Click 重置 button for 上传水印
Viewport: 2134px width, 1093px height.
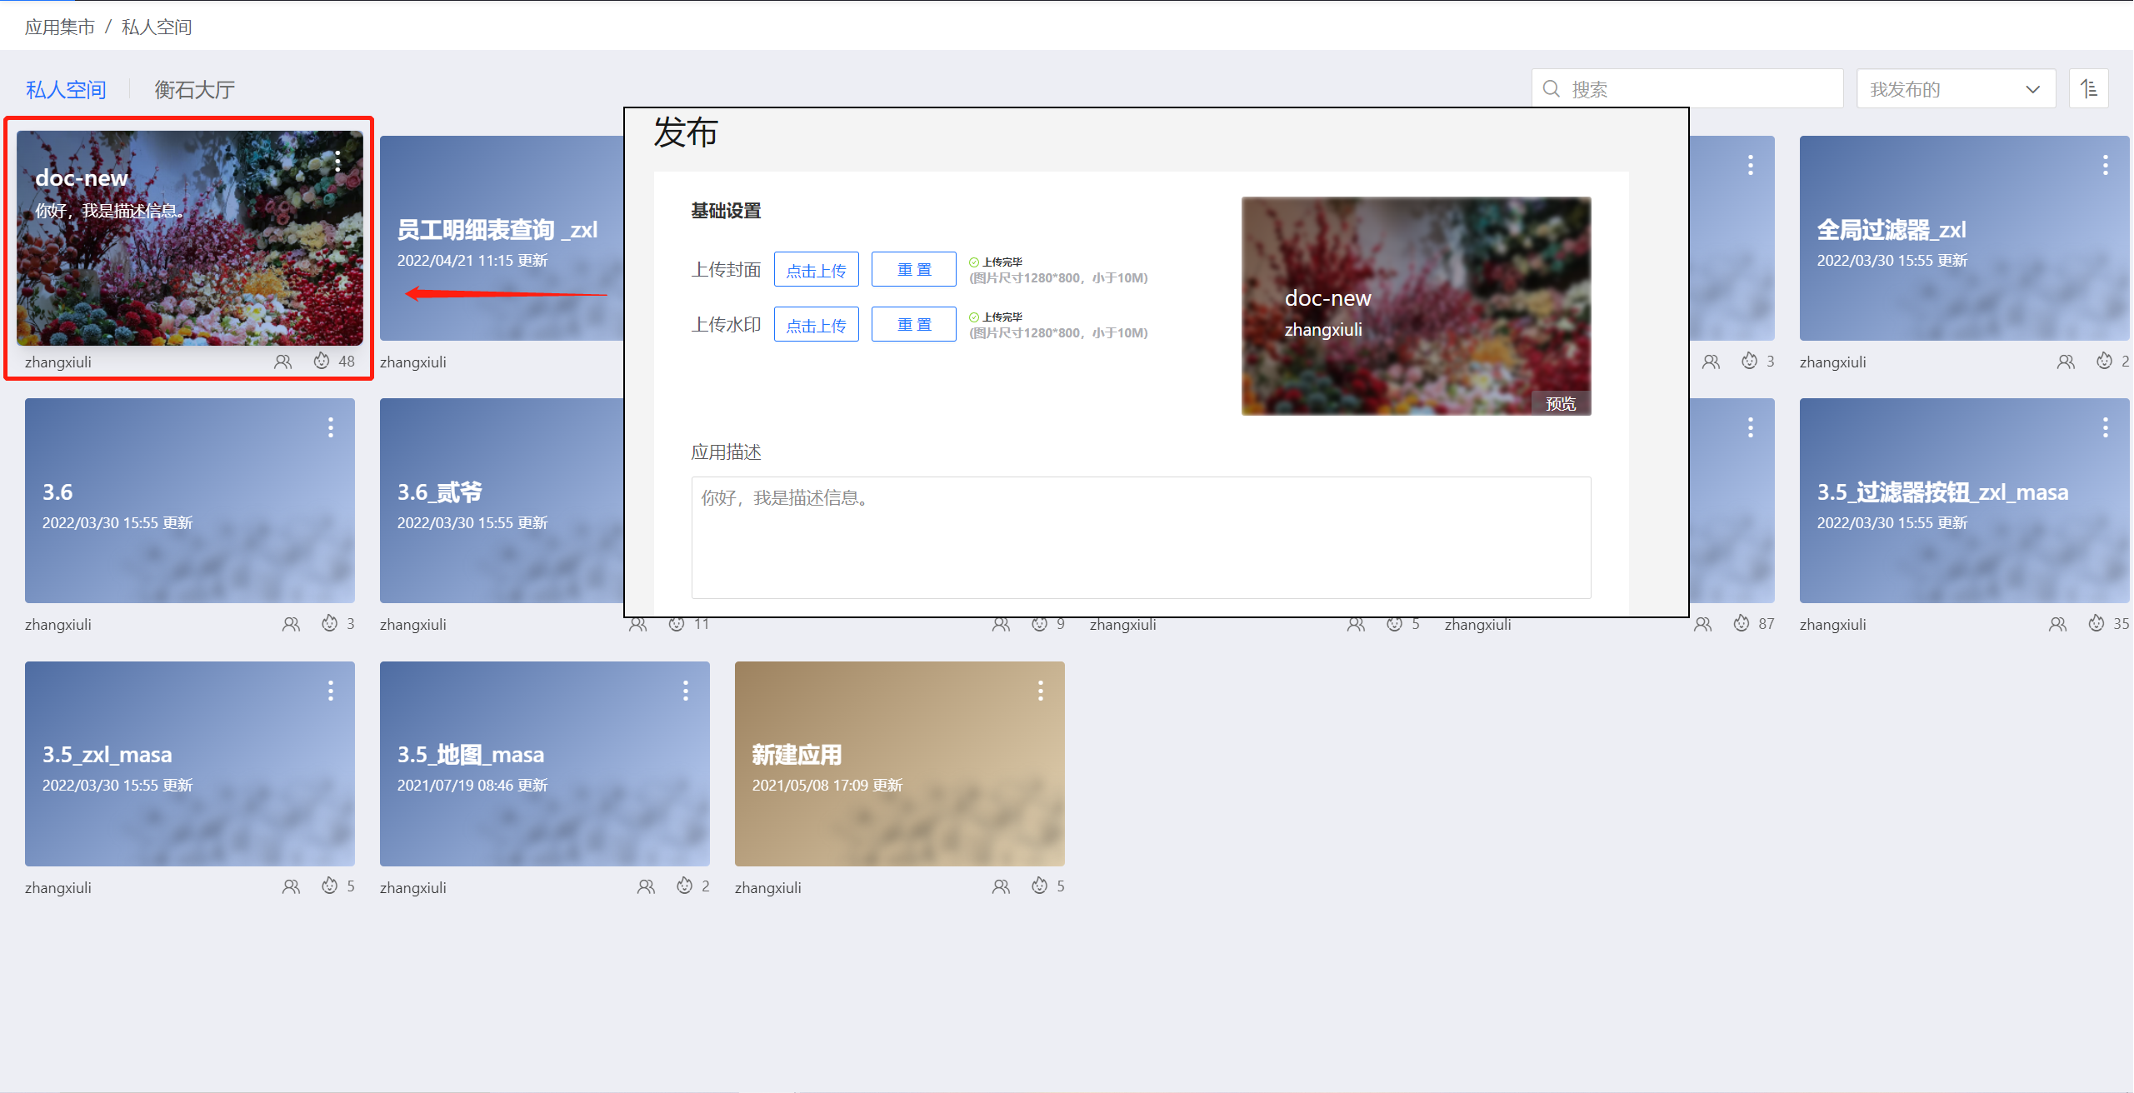913,325
